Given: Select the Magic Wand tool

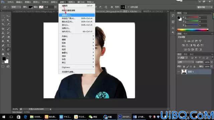Looking at the screenshot, I should (8, 20).
